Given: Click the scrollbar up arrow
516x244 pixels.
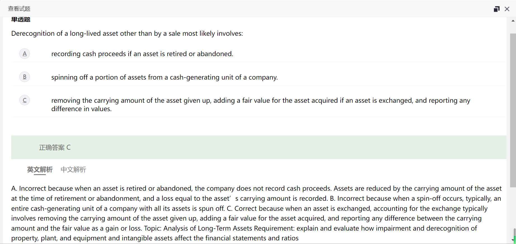Looking at the screenshot, I should tap(513, 21).
